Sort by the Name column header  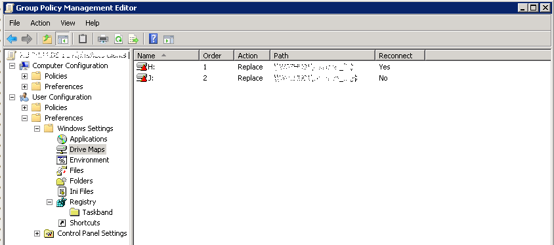pos(167,55)
